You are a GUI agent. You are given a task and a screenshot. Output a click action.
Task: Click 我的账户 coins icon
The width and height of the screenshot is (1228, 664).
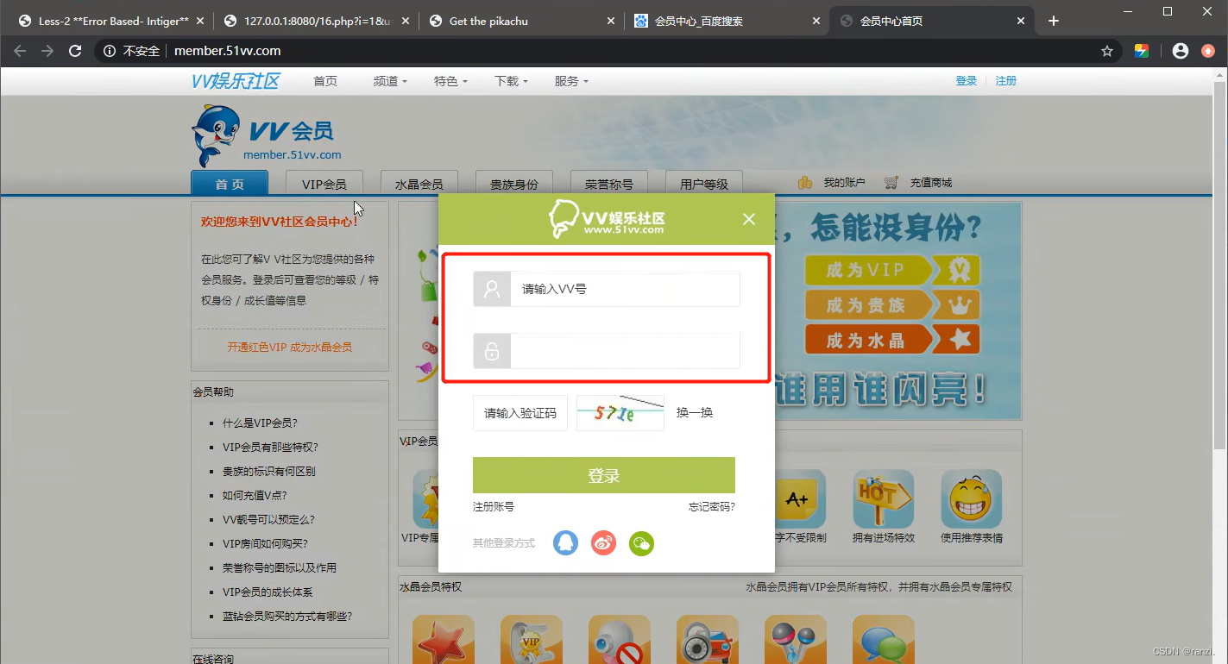(805, 183)
